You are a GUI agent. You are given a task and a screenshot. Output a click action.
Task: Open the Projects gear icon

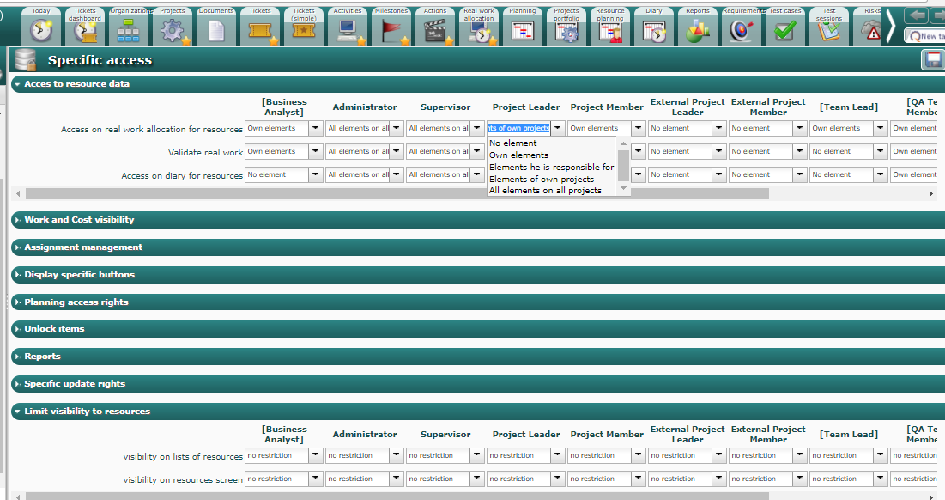[173, 30]
